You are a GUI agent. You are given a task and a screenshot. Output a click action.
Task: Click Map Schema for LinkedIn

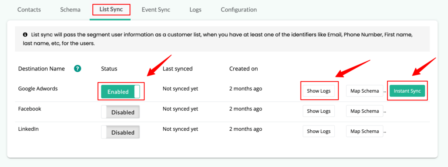[x=364, y=131]
